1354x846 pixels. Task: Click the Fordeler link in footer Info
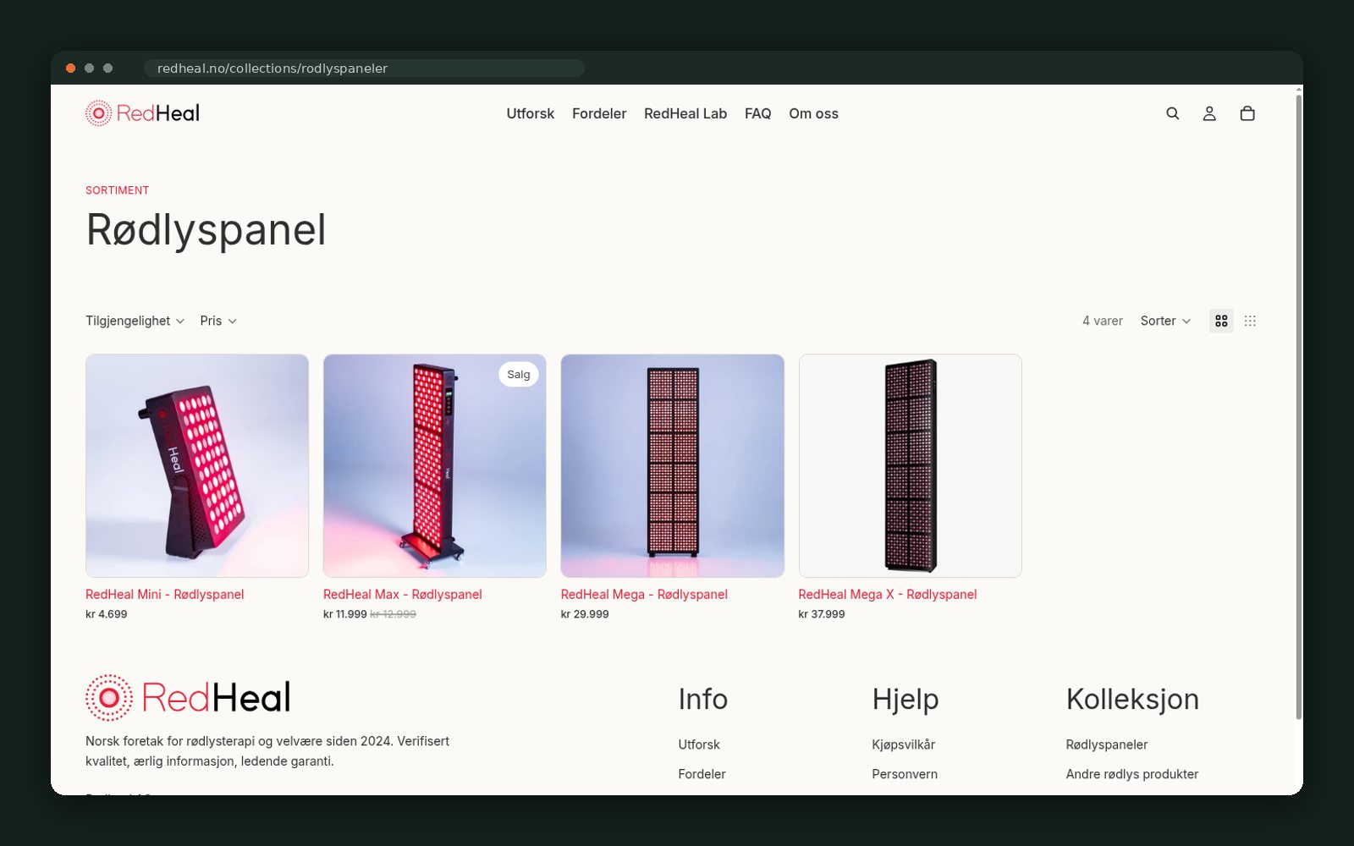click(702, 774)
